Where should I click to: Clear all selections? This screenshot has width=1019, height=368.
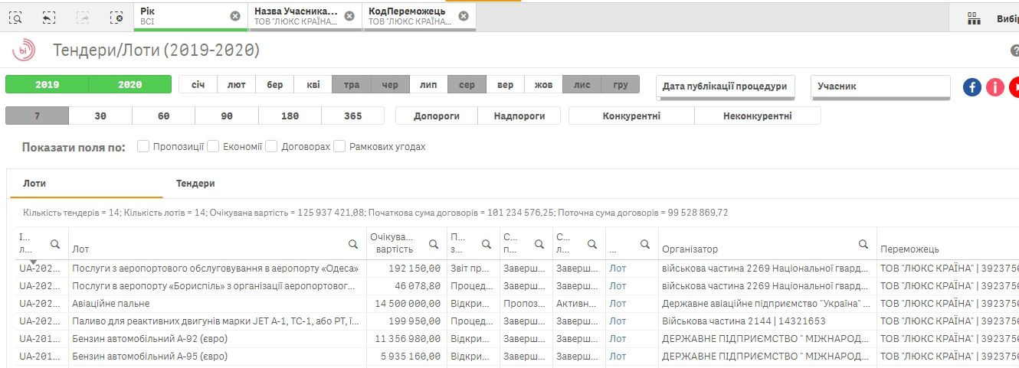tap(116, 17)
